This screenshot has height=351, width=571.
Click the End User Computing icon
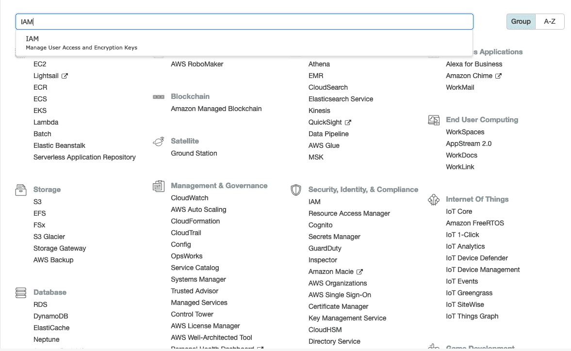(x=433, y=120)
